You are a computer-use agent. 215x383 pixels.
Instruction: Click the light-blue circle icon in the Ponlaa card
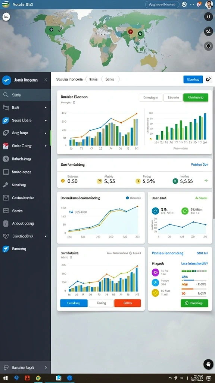(155, 283)
